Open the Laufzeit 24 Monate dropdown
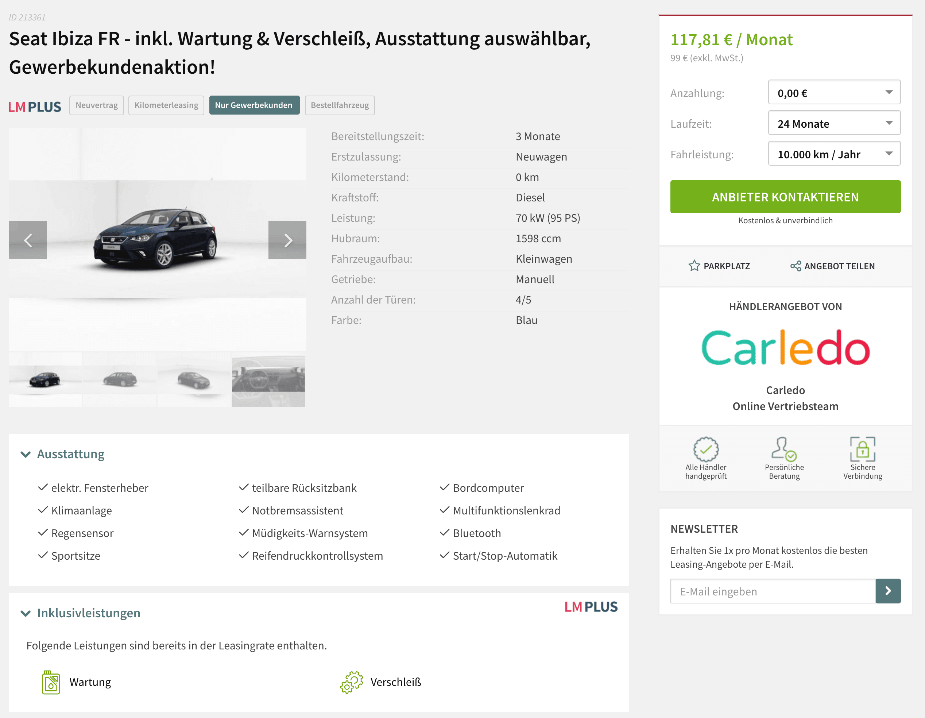 [834, 123]
